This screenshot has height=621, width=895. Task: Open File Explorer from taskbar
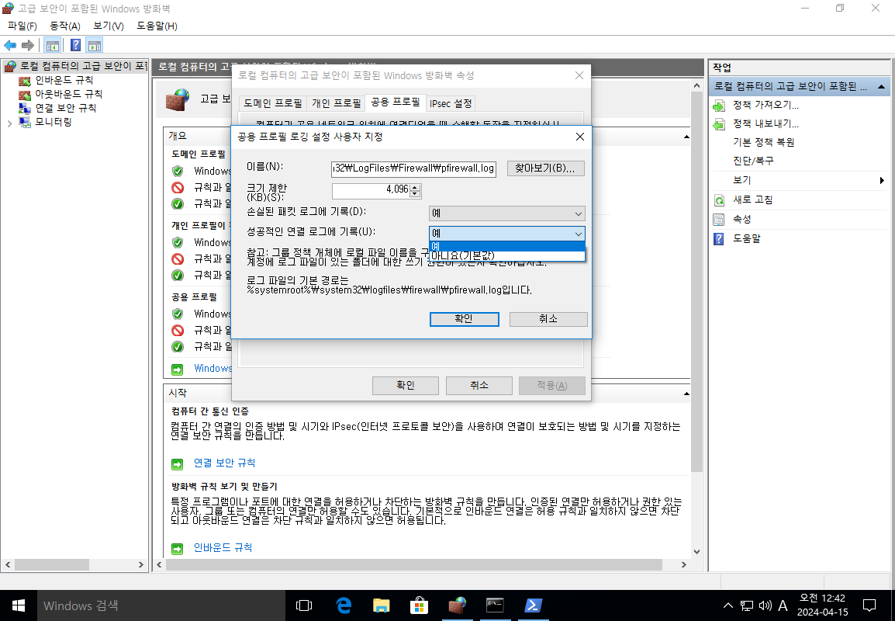click(x=381, y=605)
